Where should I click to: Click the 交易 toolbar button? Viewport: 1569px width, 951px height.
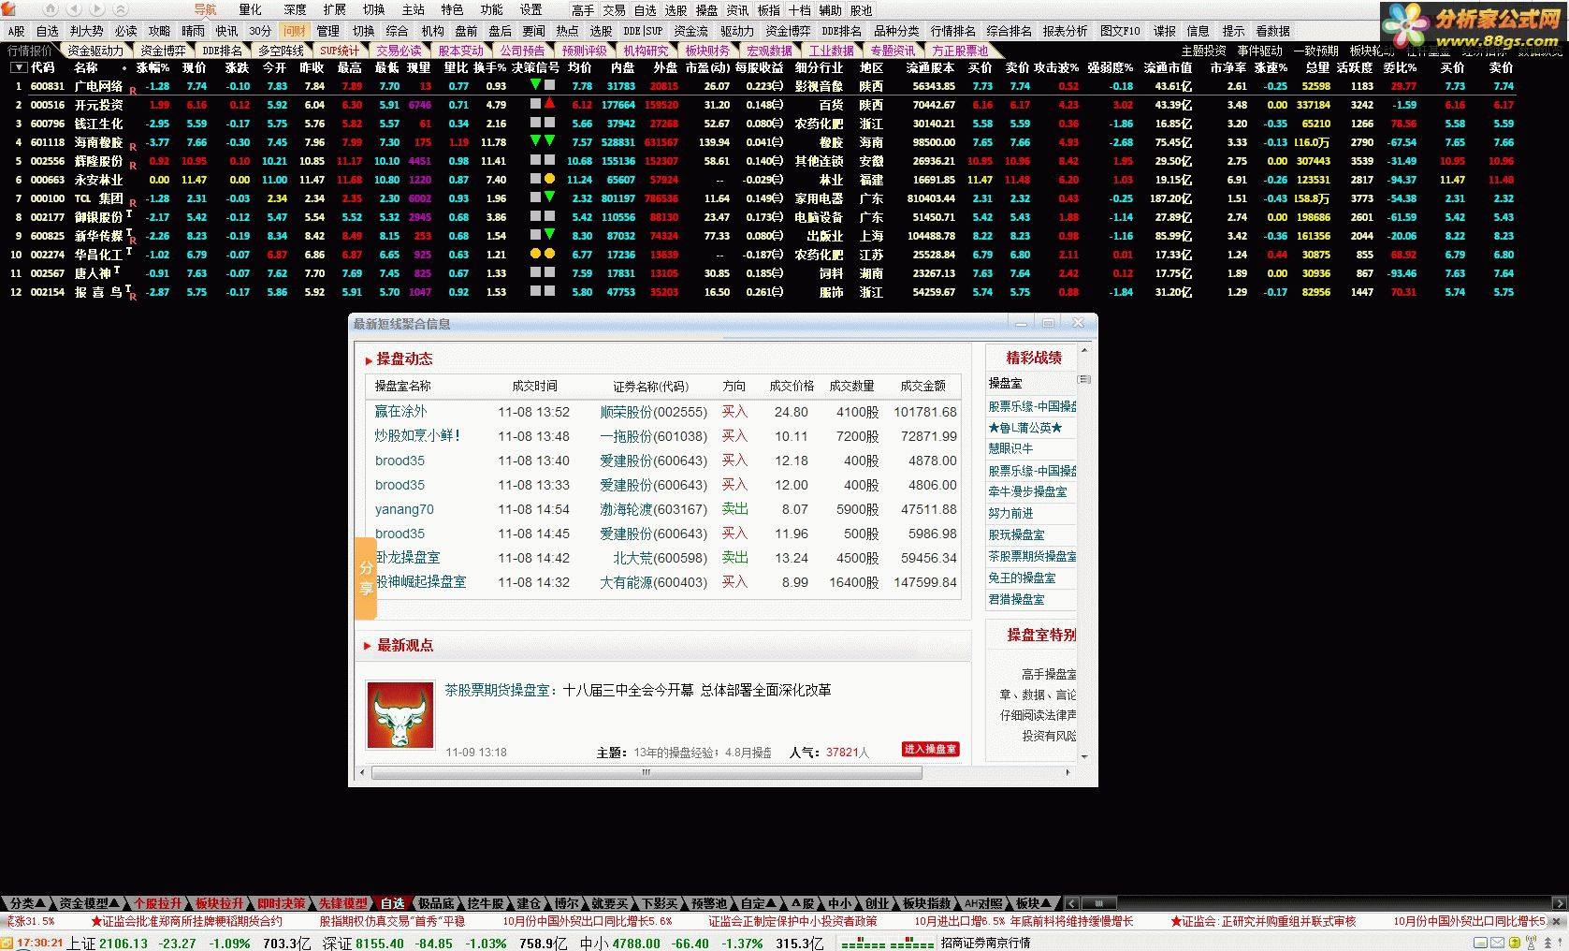pos(614,10)
